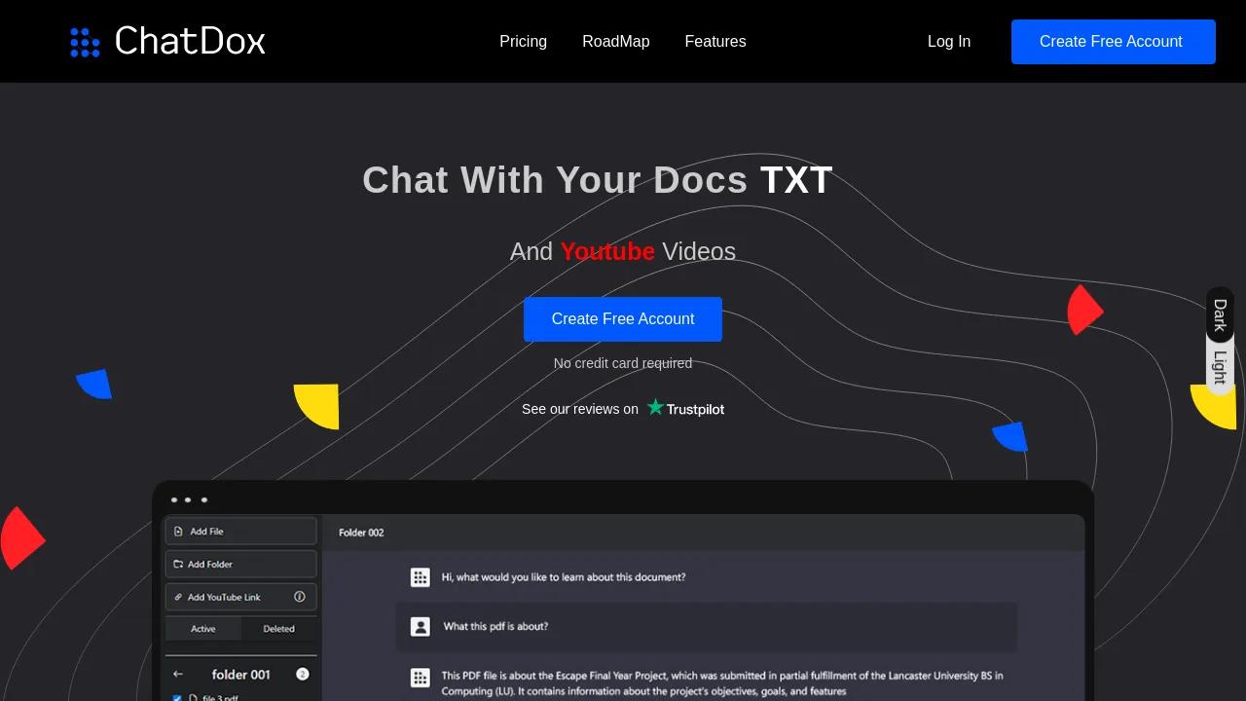Click the user avatar beside 'What this pdf is about?'

421,626
